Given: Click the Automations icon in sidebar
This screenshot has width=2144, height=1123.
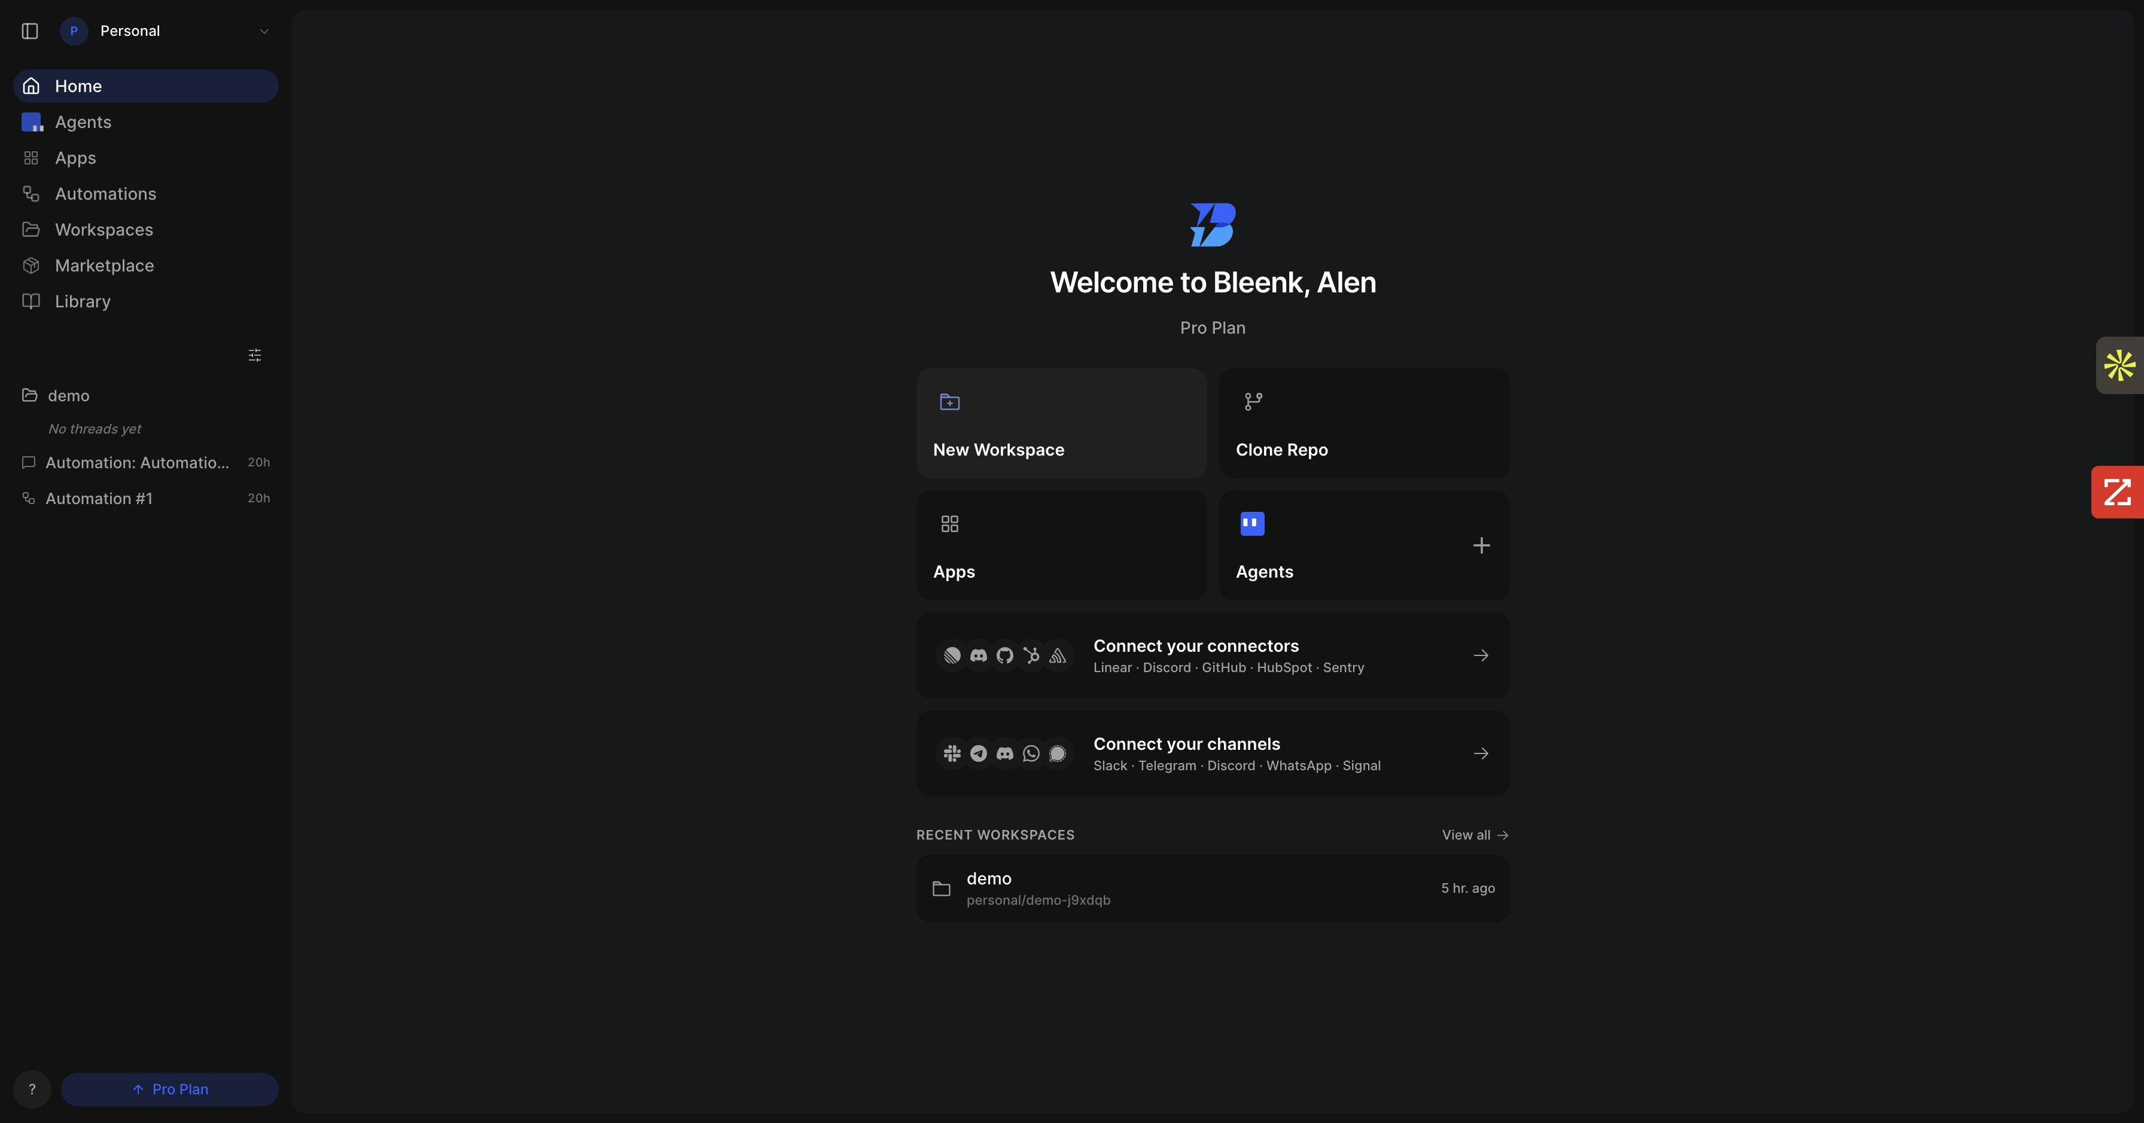Looking at the screenshot, I should tap(31, 194).
